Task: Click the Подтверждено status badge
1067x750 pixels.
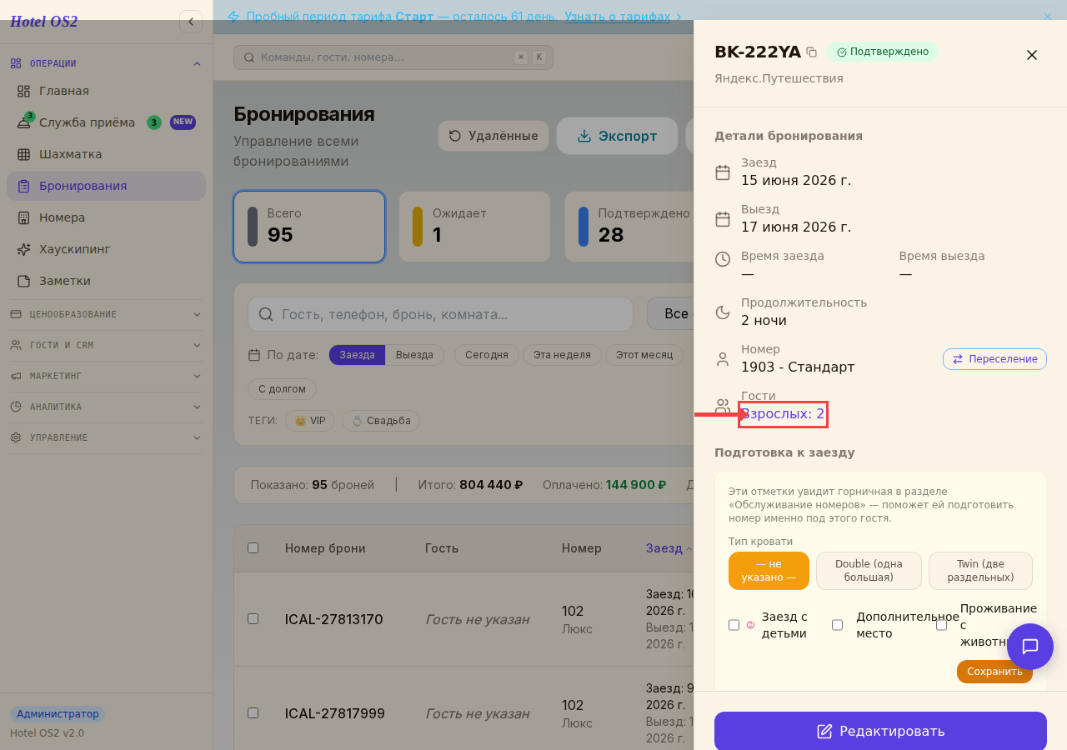Action: [882, 52]
